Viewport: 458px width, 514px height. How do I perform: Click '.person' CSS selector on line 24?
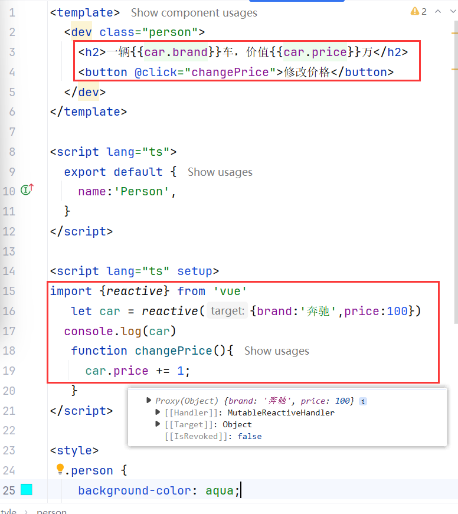pos(89,471)
